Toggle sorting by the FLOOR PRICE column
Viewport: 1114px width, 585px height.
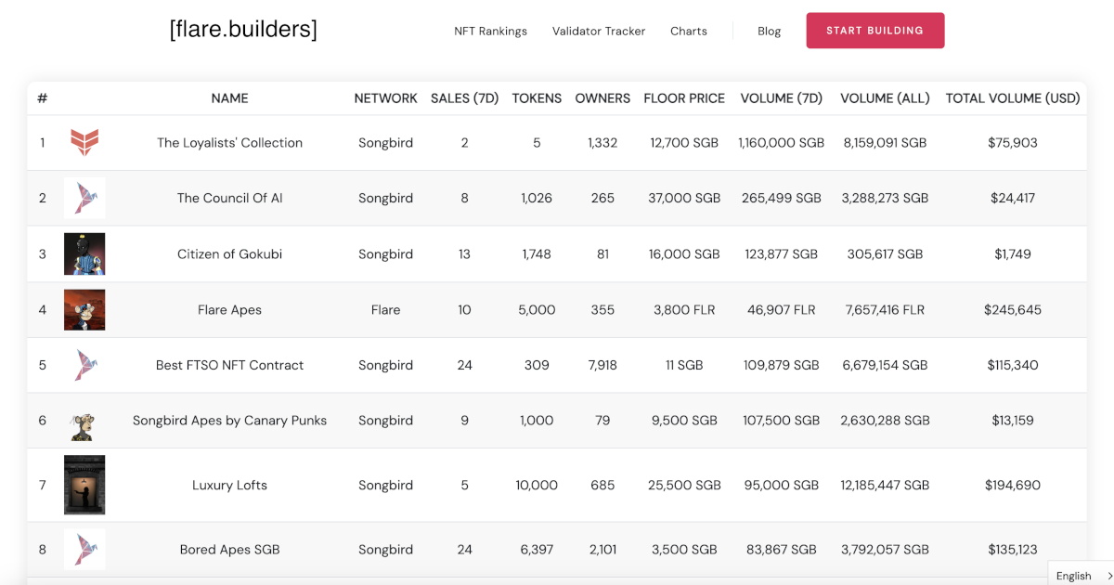tap(684, 97)
